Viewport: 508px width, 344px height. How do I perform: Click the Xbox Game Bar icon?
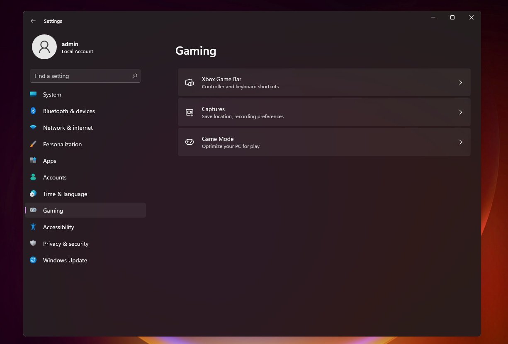pyautogui.click(x=190, y=82)
